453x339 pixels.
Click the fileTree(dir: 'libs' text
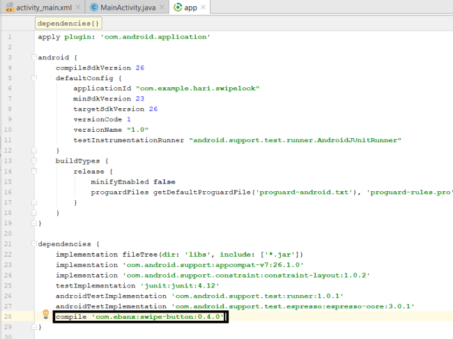click(167, 255)
